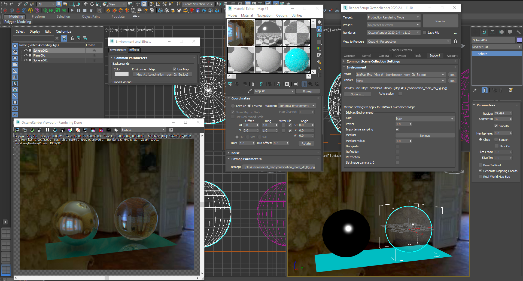Click the Options... button in Render Setup
The height and width of the screenshot is (281, 523).
coord(357,94)
